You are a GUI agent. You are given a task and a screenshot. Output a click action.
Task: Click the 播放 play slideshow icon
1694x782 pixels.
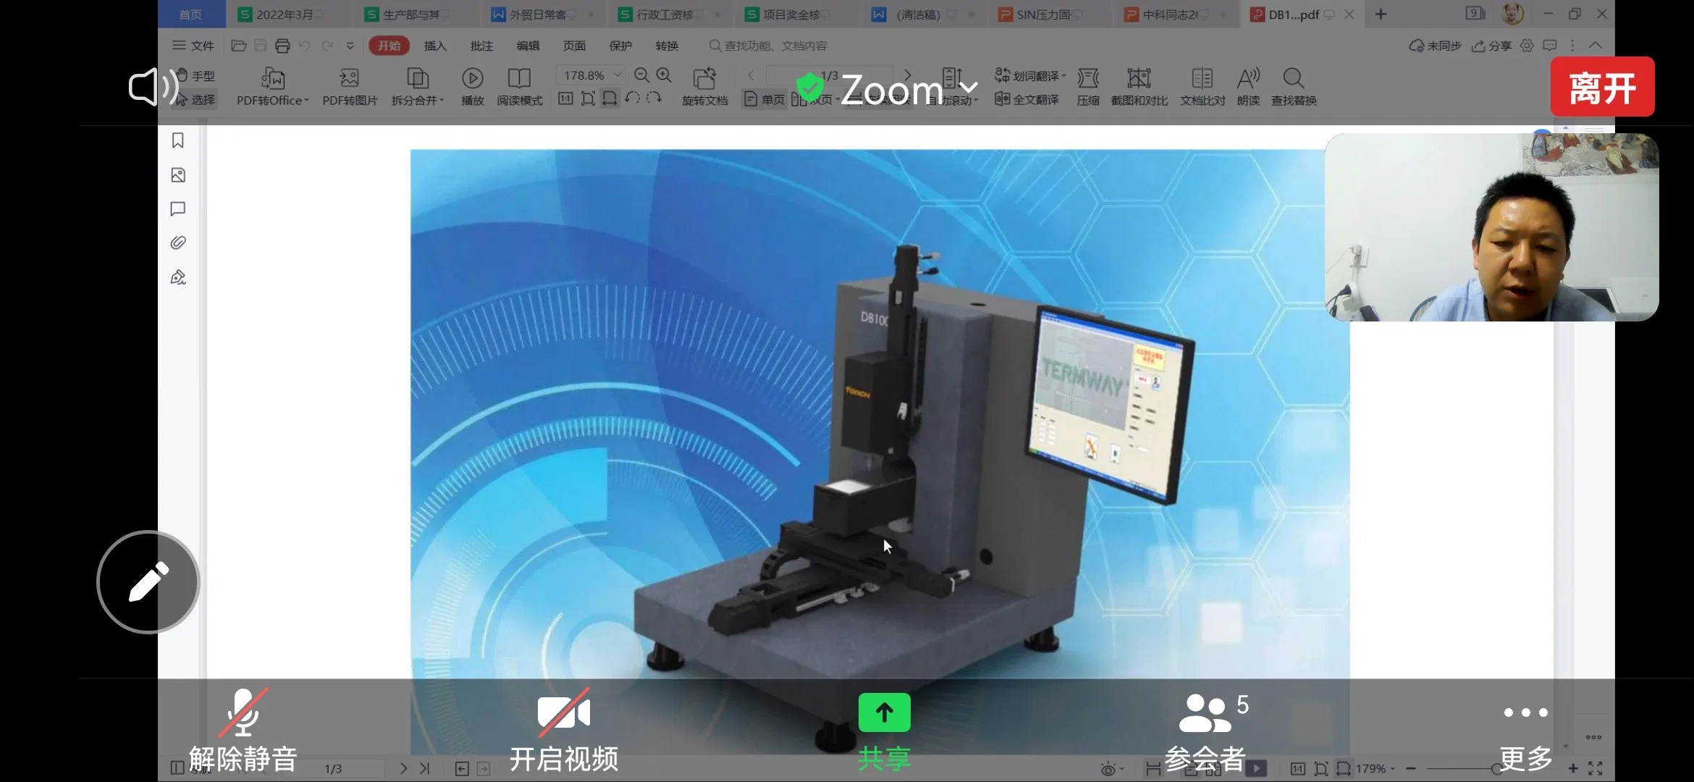coord(472,87)
